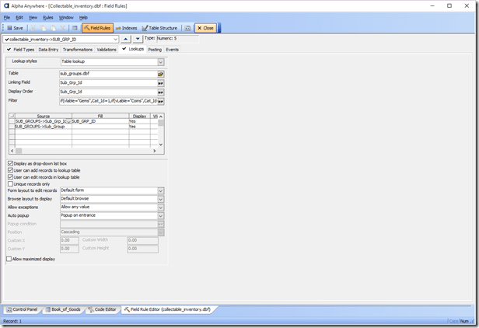Switch to Code Editor window tab
Viewport: 479px width, 328px height.
103,309
